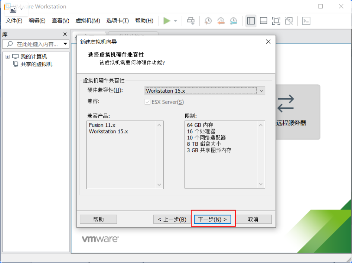Click down arrow of 限制 list scrollbar
This screenshot has height=263, width=352.
click(x=261, y=184)
